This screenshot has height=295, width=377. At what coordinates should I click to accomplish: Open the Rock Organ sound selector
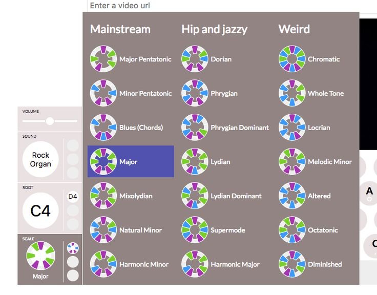(x=40, y=159)
